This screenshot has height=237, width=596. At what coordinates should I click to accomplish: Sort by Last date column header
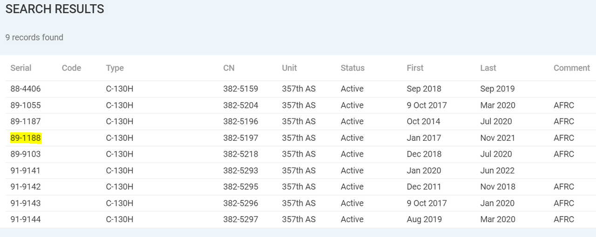coord(488,68)
